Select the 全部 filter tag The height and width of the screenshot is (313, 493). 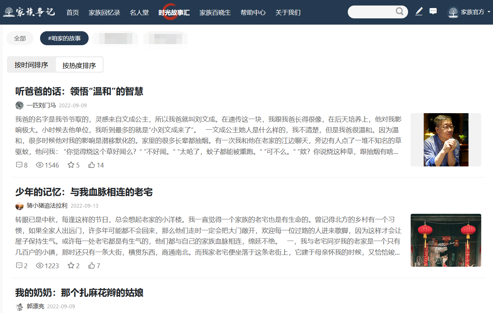tap(20, 38)
